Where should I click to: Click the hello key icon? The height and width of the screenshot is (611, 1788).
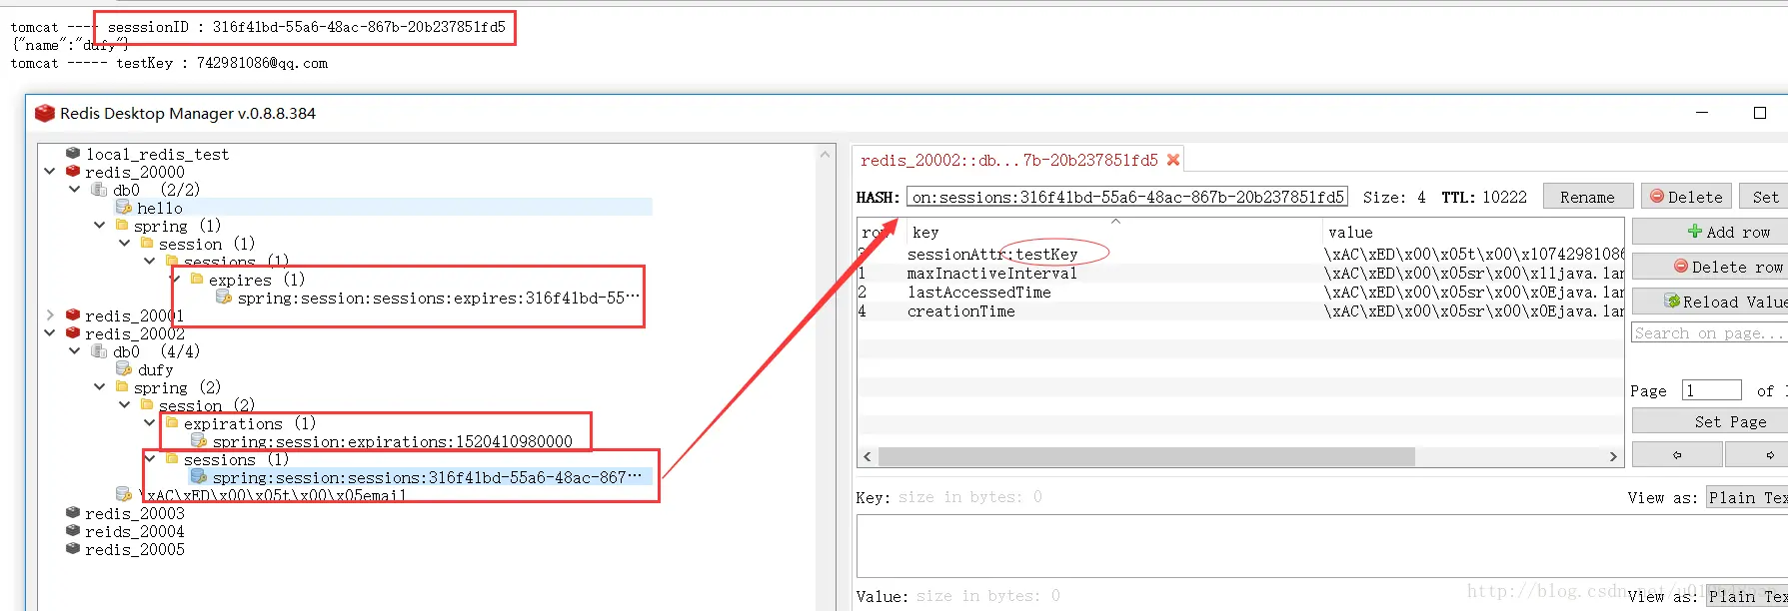[x=124, y=208]
